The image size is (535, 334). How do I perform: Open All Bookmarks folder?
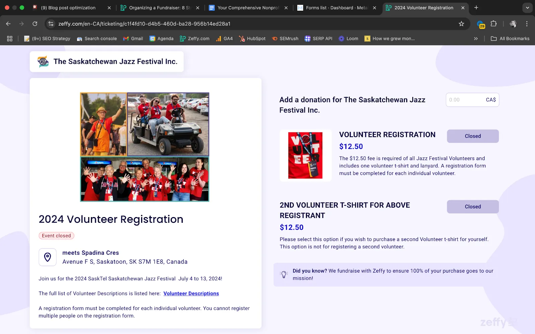[510, 39]
